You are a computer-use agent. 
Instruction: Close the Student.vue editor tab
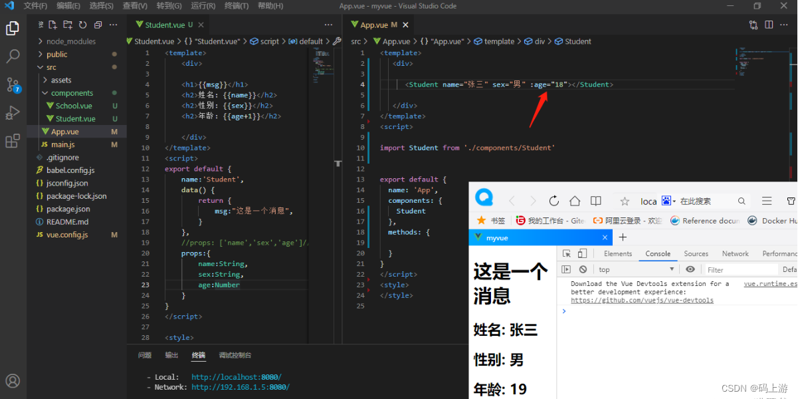click(x=200, y=25)
